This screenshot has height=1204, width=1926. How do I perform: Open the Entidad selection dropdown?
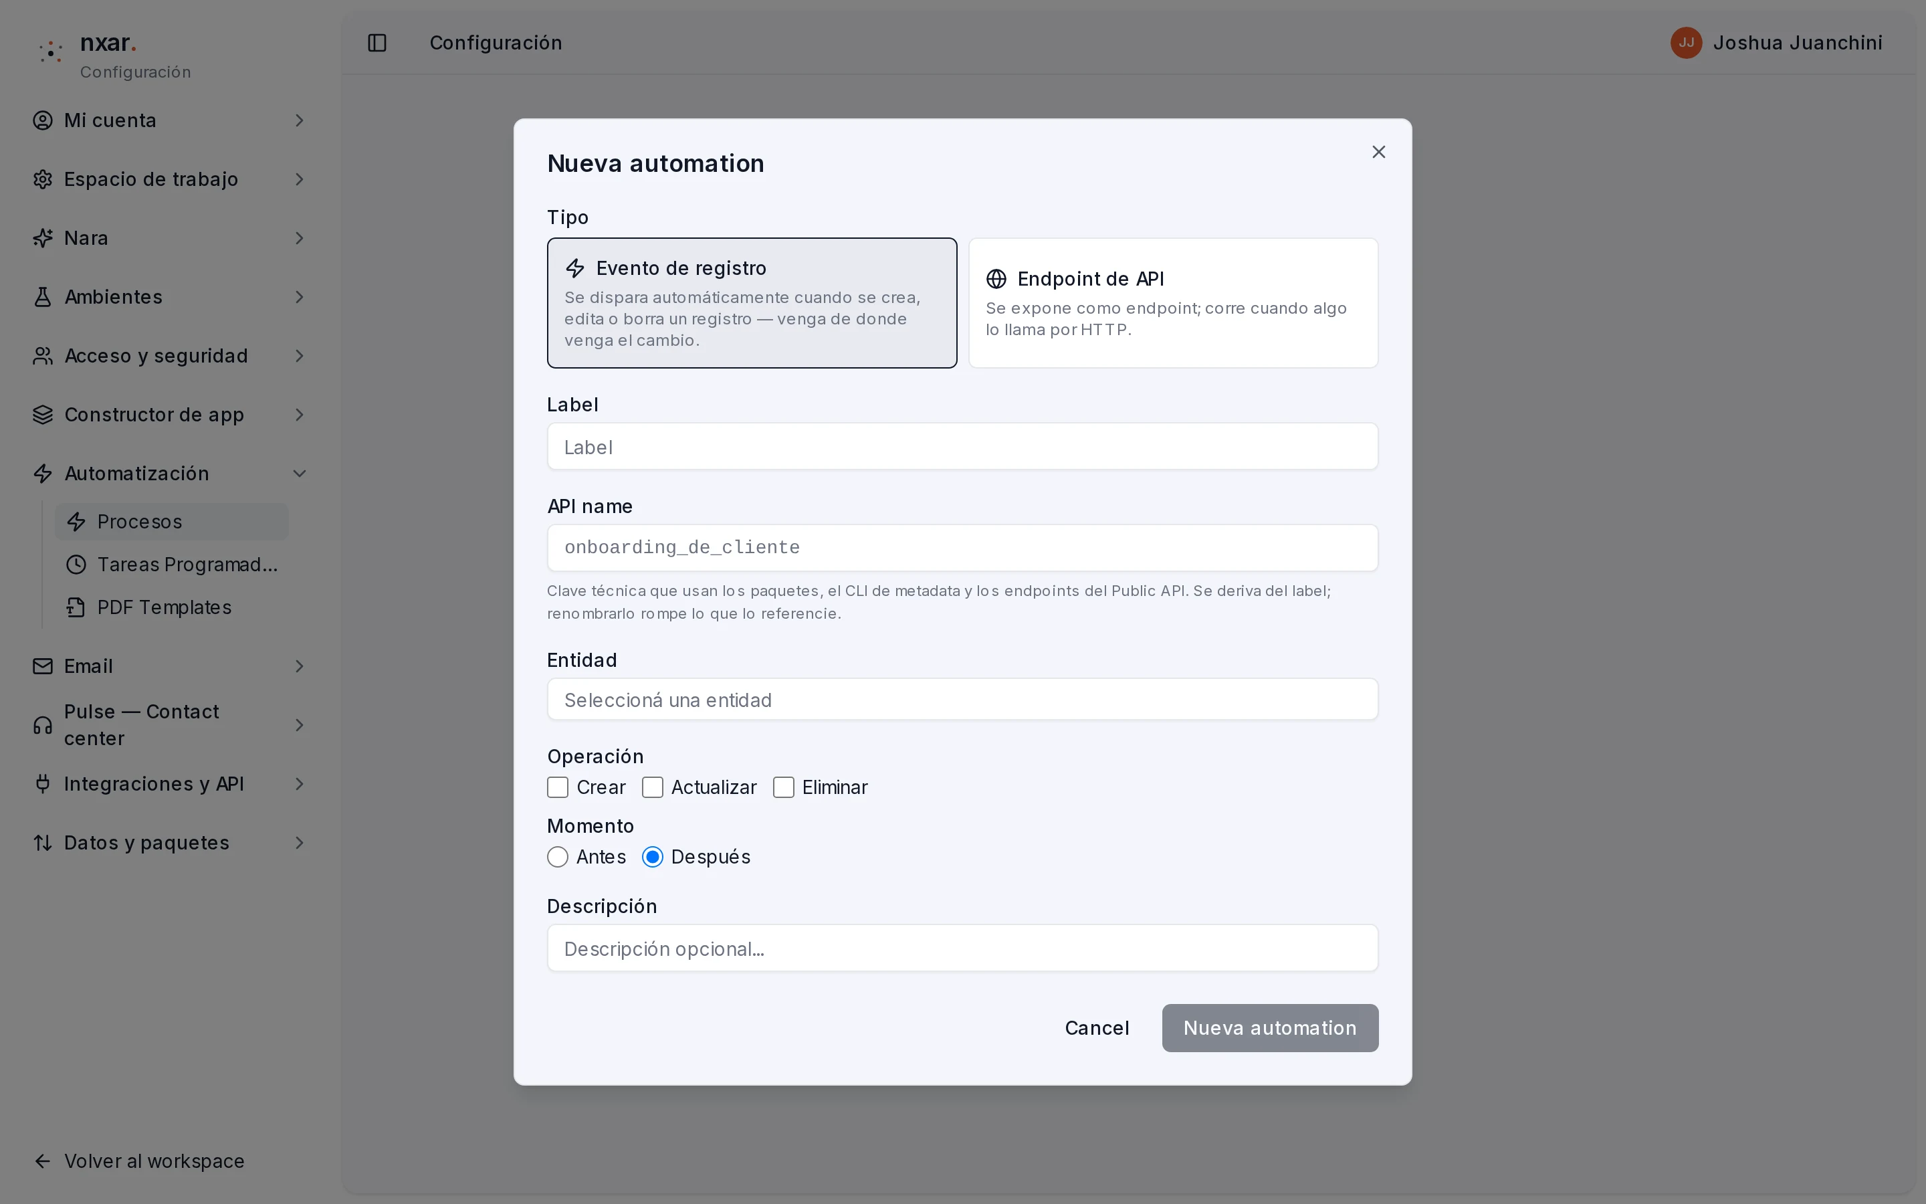pyautogui.click(x=963, y=700)
